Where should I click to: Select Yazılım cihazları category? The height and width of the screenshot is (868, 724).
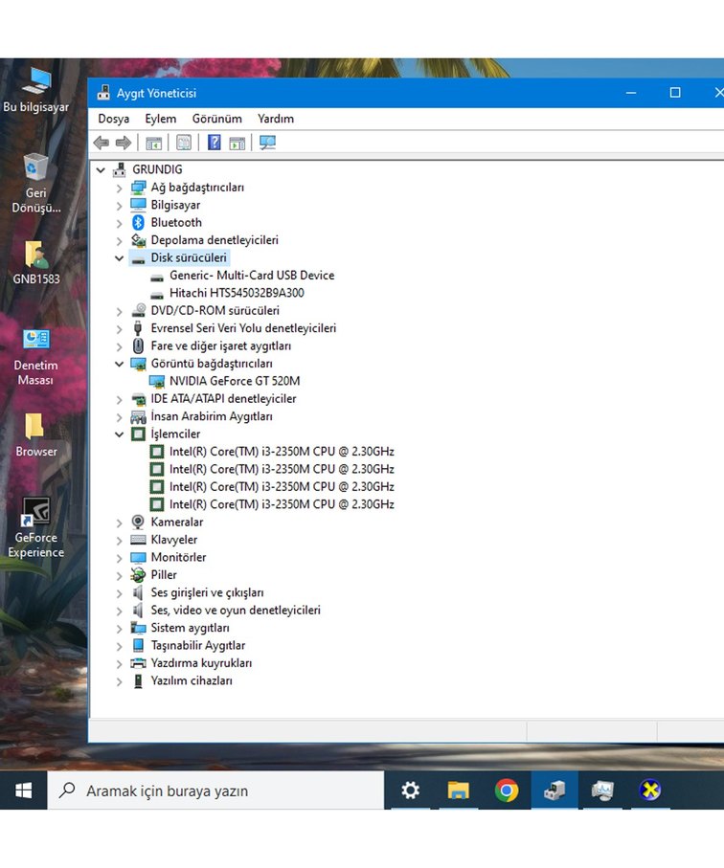point(192,680)
